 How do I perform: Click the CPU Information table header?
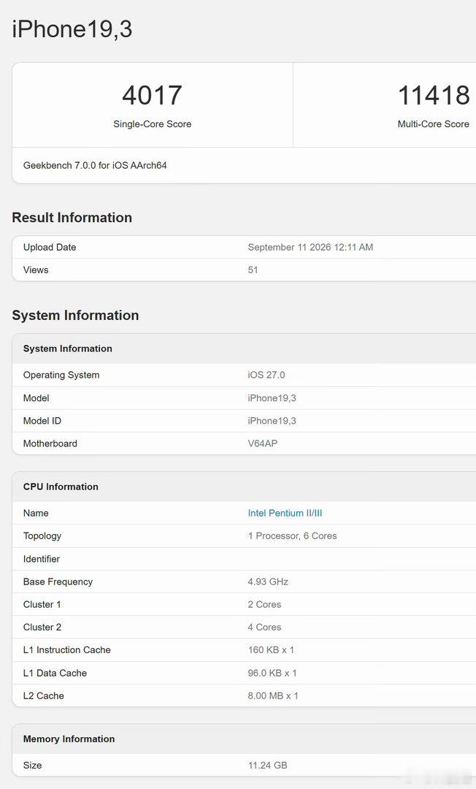(61, 487)
